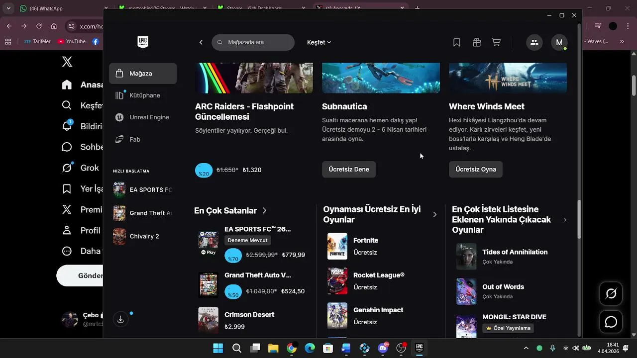
Task: Open the downloads icon in sidebar
Action: coord(120,319)
